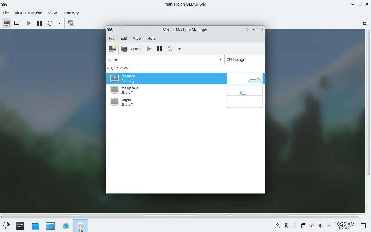Click the show desktop button

[363, 226]
